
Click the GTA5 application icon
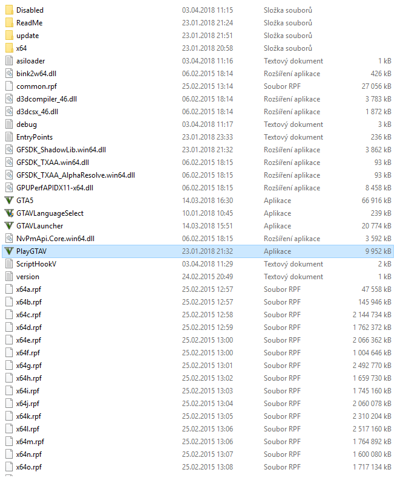point(9,201)
